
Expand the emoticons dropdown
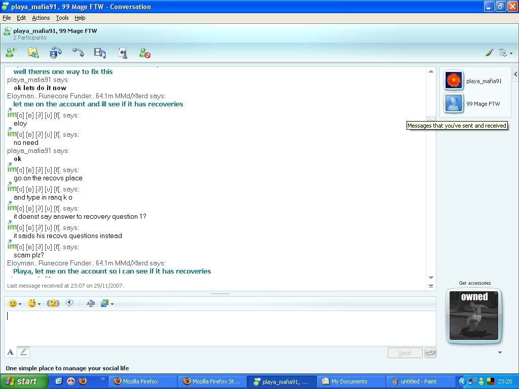(20, 304)
